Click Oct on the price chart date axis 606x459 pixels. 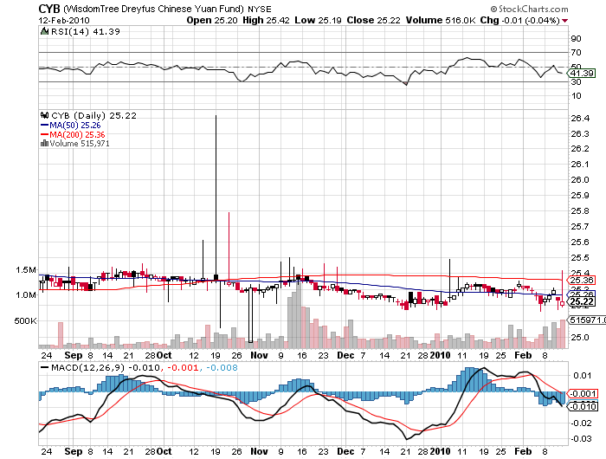coord(164,355)
